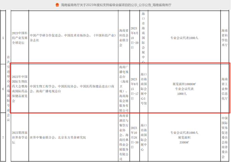Screen dimensions: 231x162
Task: Click the cell 海南省科技企业联合会
Action: click(124, 38)
